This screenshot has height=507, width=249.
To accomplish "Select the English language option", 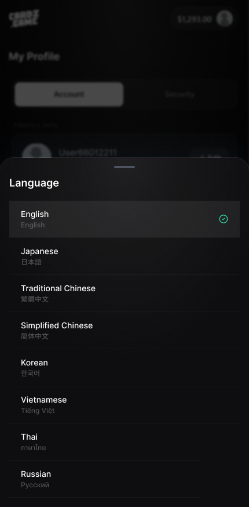I will (124, 219).
